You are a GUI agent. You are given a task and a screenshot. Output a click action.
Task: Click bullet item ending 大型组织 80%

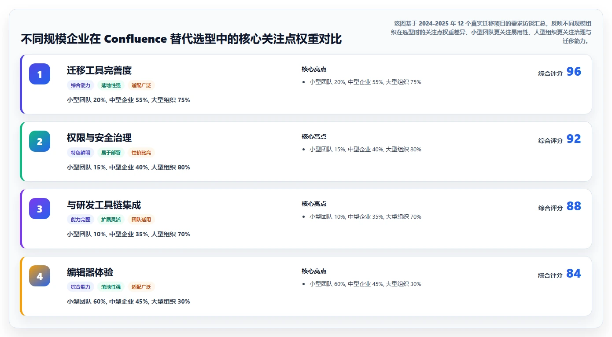coord(365,149)
